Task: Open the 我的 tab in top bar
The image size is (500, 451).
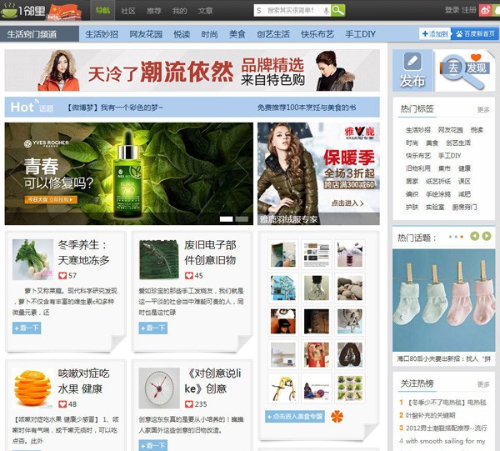Action: [179, 11]
